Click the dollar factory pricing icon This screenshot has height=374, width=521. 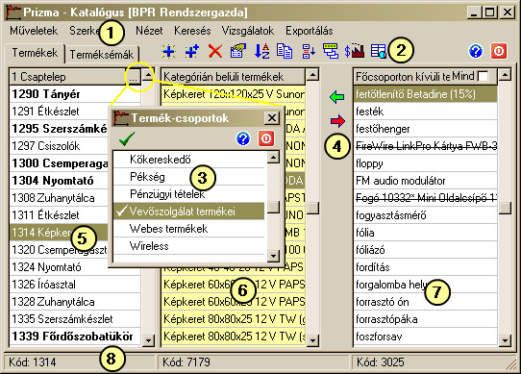coord(354,52)
